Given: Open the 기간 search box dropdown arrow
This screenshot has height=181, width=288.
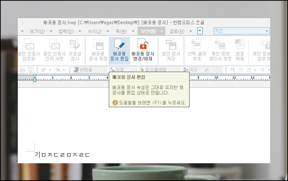Looking at the screenshot, I should pos(267,31).
